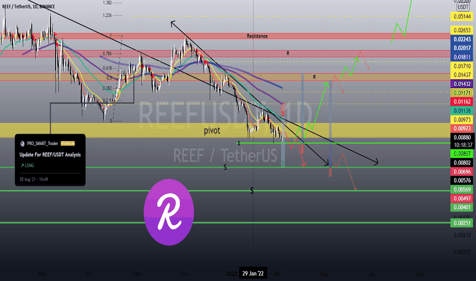This screenshot has height=281, width=476.
Task: Select the 0.00802 black price label
Action: (x=462, y=162)
